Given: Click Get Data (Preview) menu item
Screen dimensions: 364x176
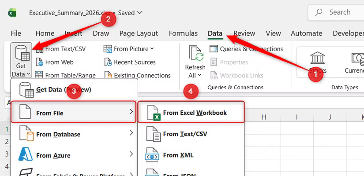Looking at the screenshot, I should pyautogui.click(x=63, y=90).
